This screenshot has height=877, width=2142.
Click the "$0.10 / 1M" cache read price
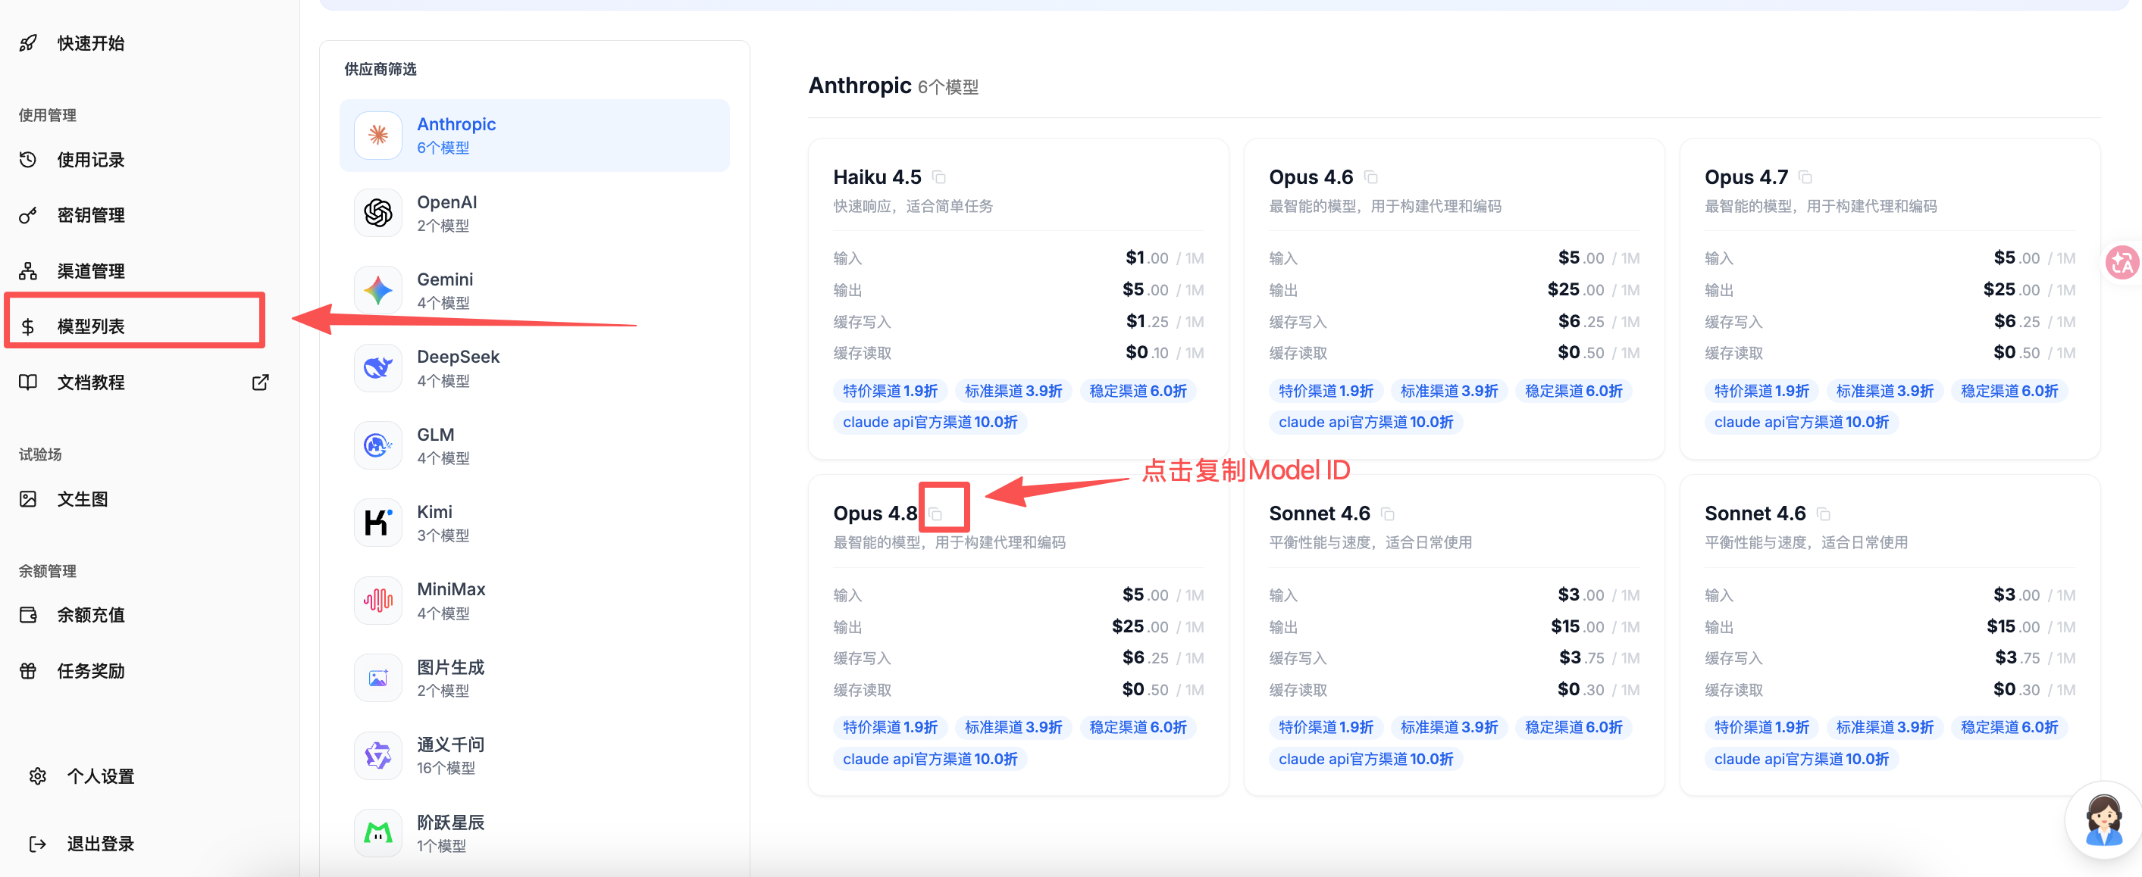(1164, 352)
